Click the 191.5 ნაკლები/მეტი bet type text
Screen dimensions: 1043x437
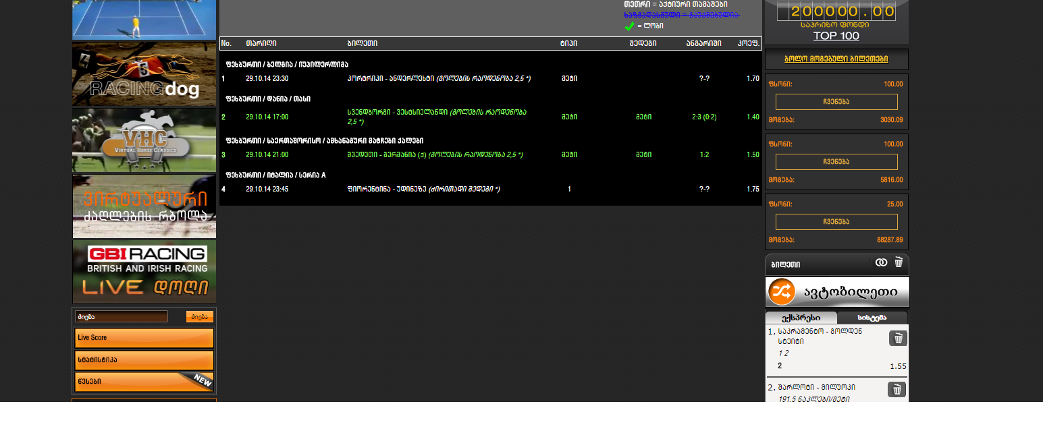coord(813,399)
